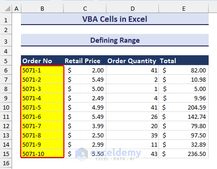Click the 'Order No' header cell
The width and height of the screenshot is (217, 169).
tap(42, 61)
